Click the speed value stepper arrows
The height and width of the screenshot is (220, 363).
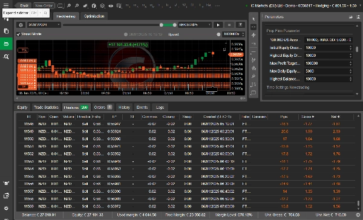pyautogui.click(x=243, y=34)
